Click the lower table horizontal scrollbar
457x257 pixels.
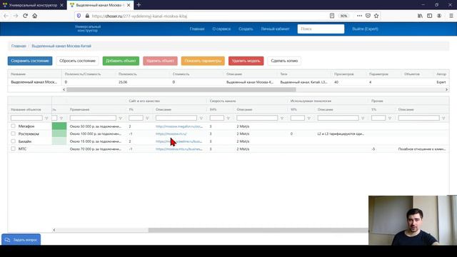258,230
